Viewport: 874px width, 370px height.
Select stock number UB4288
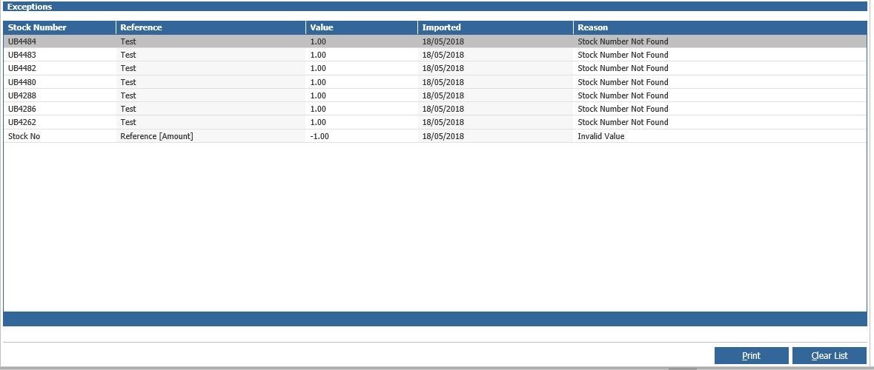(x=22, y=95)
